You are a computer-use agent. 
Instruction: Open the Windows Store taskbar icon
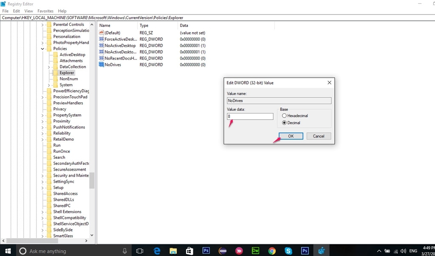pos(189,251)
